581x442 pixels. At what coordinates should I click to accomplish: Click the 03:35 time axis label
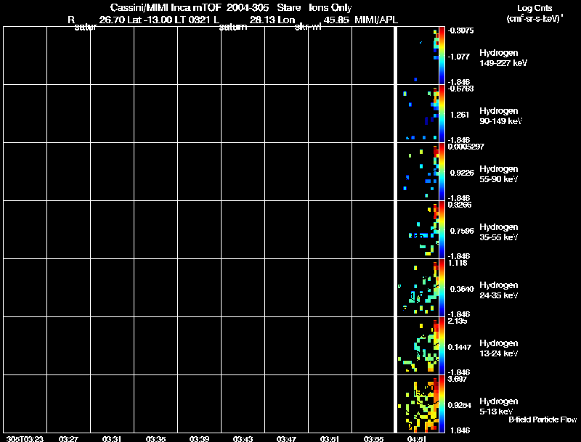click(155, 439)
